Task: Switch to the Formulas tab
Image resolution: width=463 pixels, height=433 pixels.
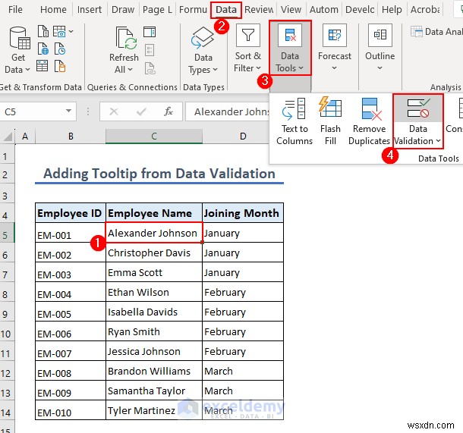Action: point(193,10)
